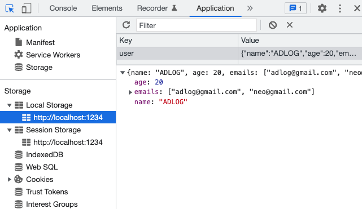Select the Cookies item

40,179
